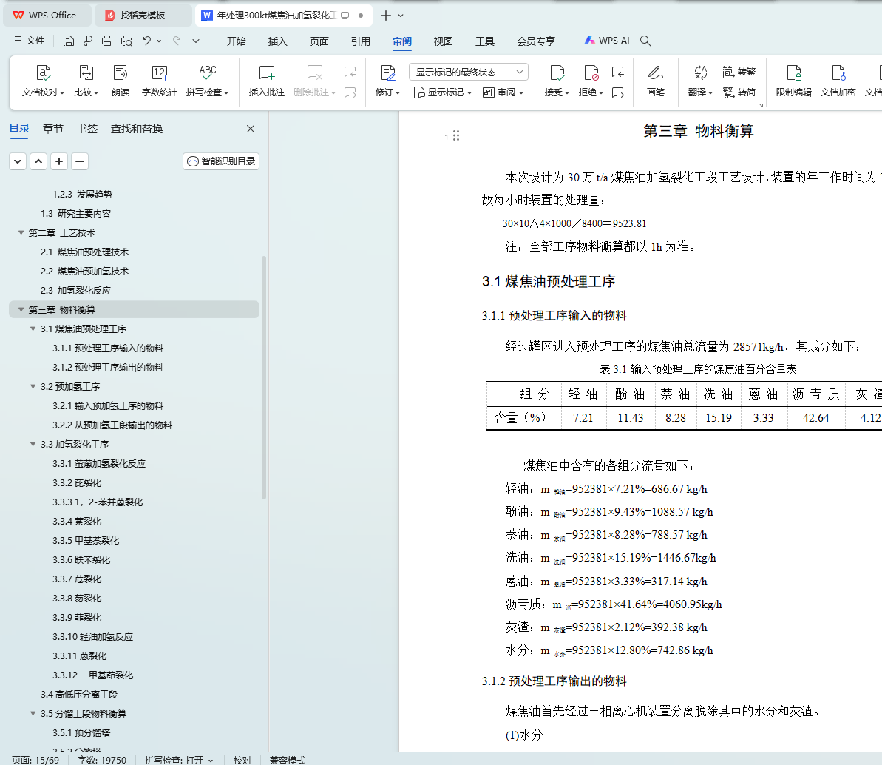Switch to the WPS Office home tab
Viewport: 882px width, 765px height.
point(46,16)
